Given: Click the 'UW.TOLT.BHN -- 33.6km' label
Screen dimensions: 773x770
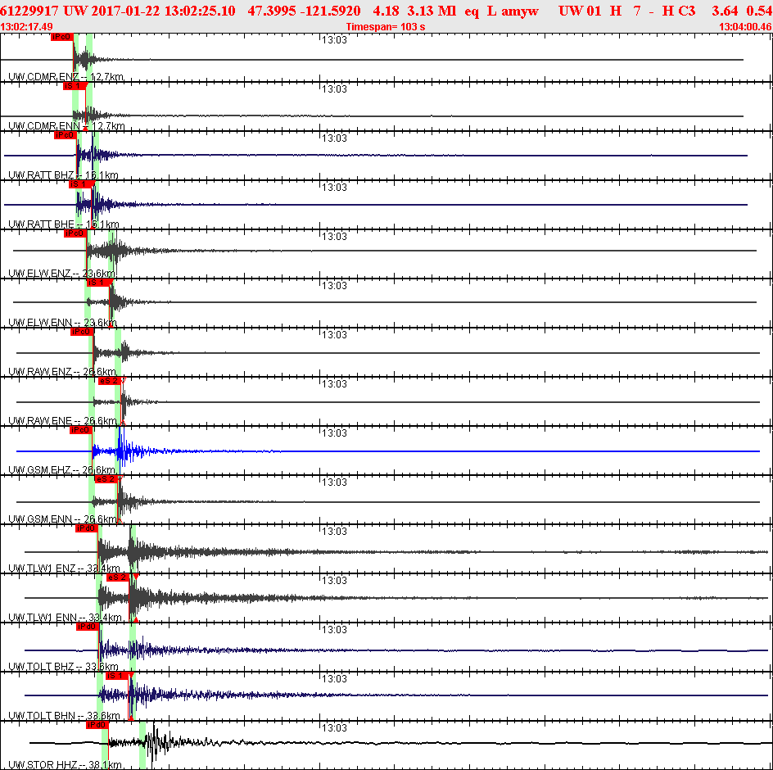Looking at the screenshot, I should click(x=65, y=716).
